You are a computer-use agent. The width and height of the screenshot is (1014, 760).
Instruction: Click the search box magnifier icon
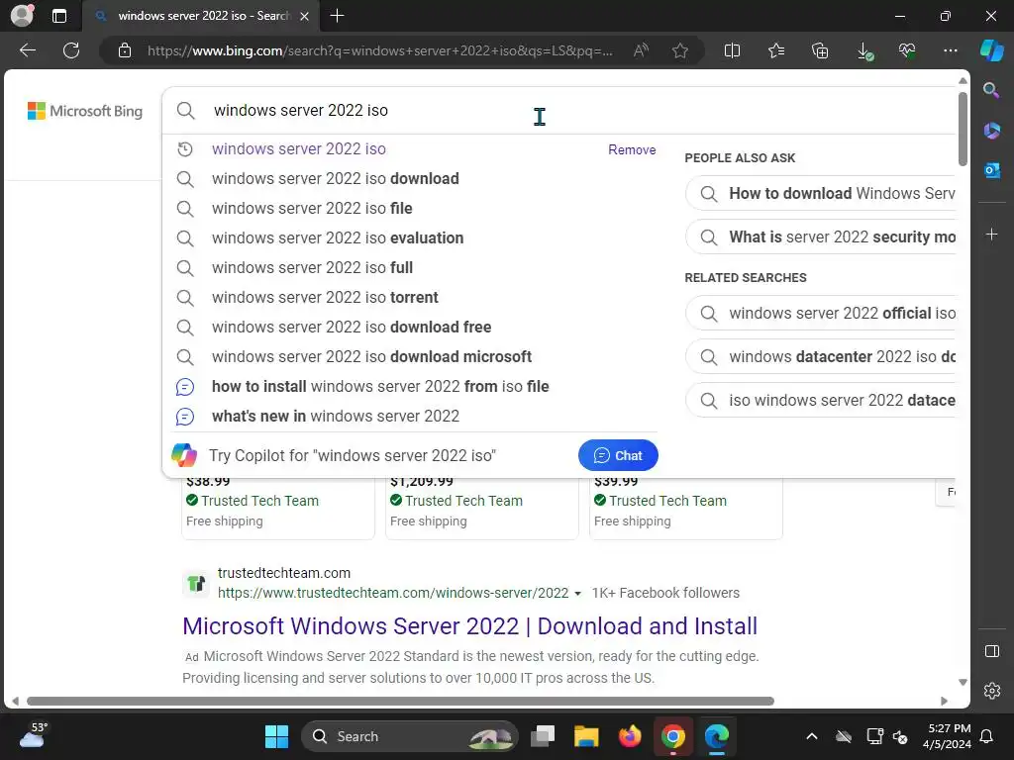[185, 111]
